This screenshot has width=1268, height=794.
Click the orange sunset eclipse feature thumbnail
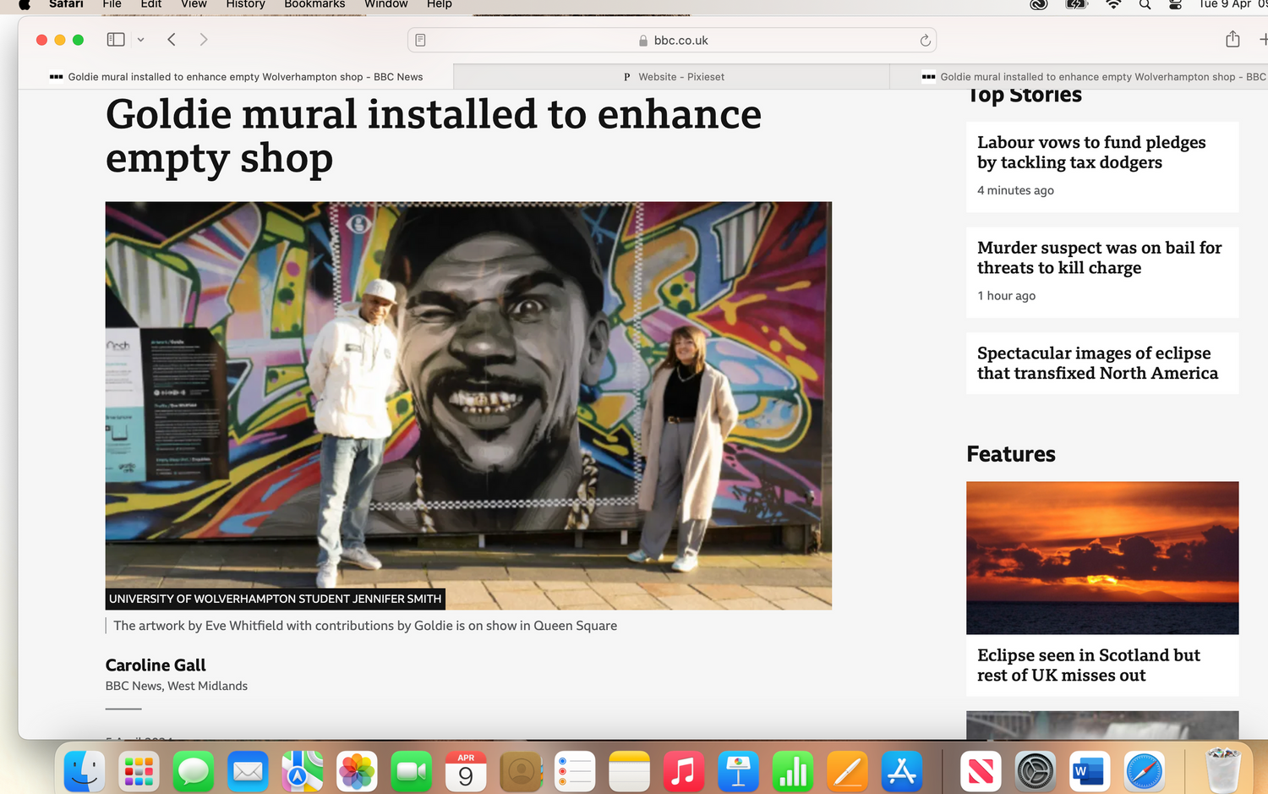[x=1102, y=558]
